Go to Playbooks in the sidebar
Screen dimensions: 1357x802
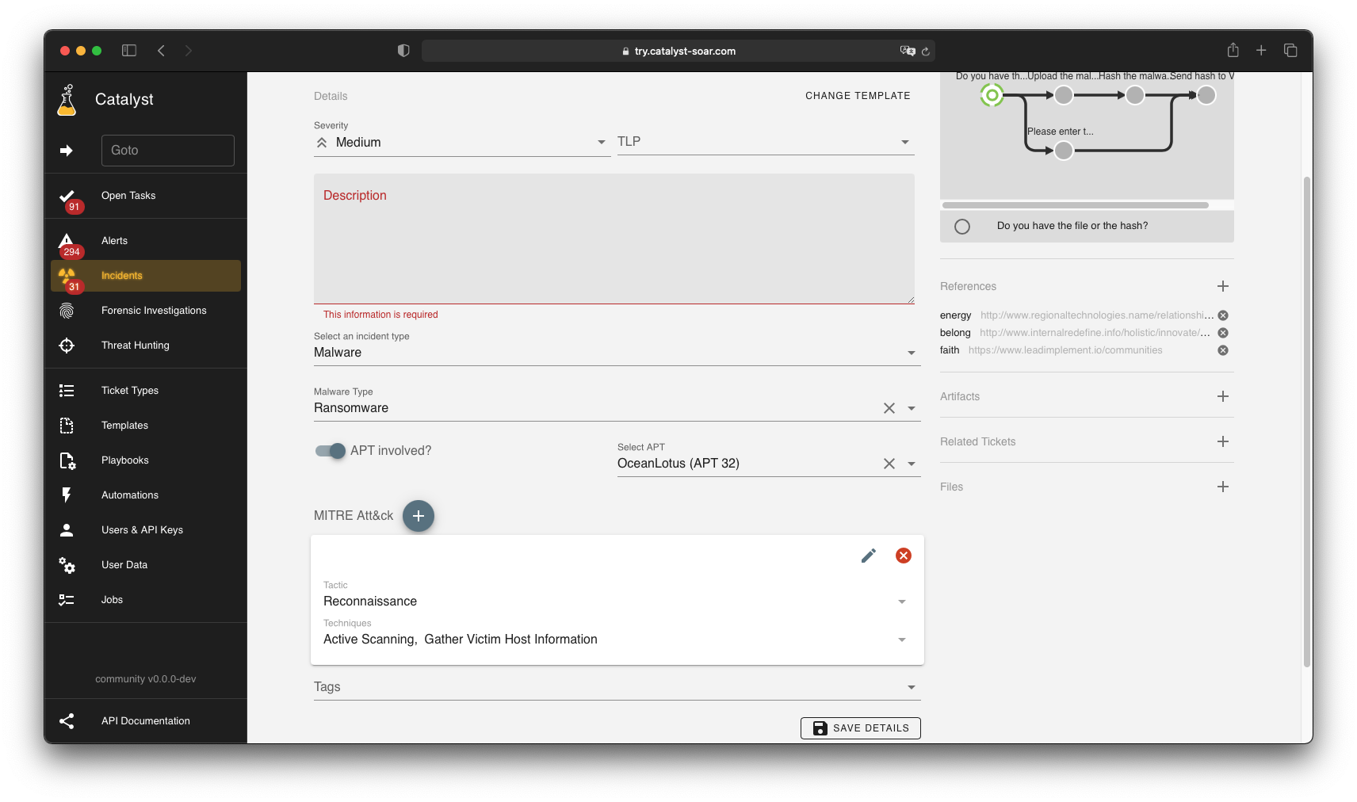[124, 460]
